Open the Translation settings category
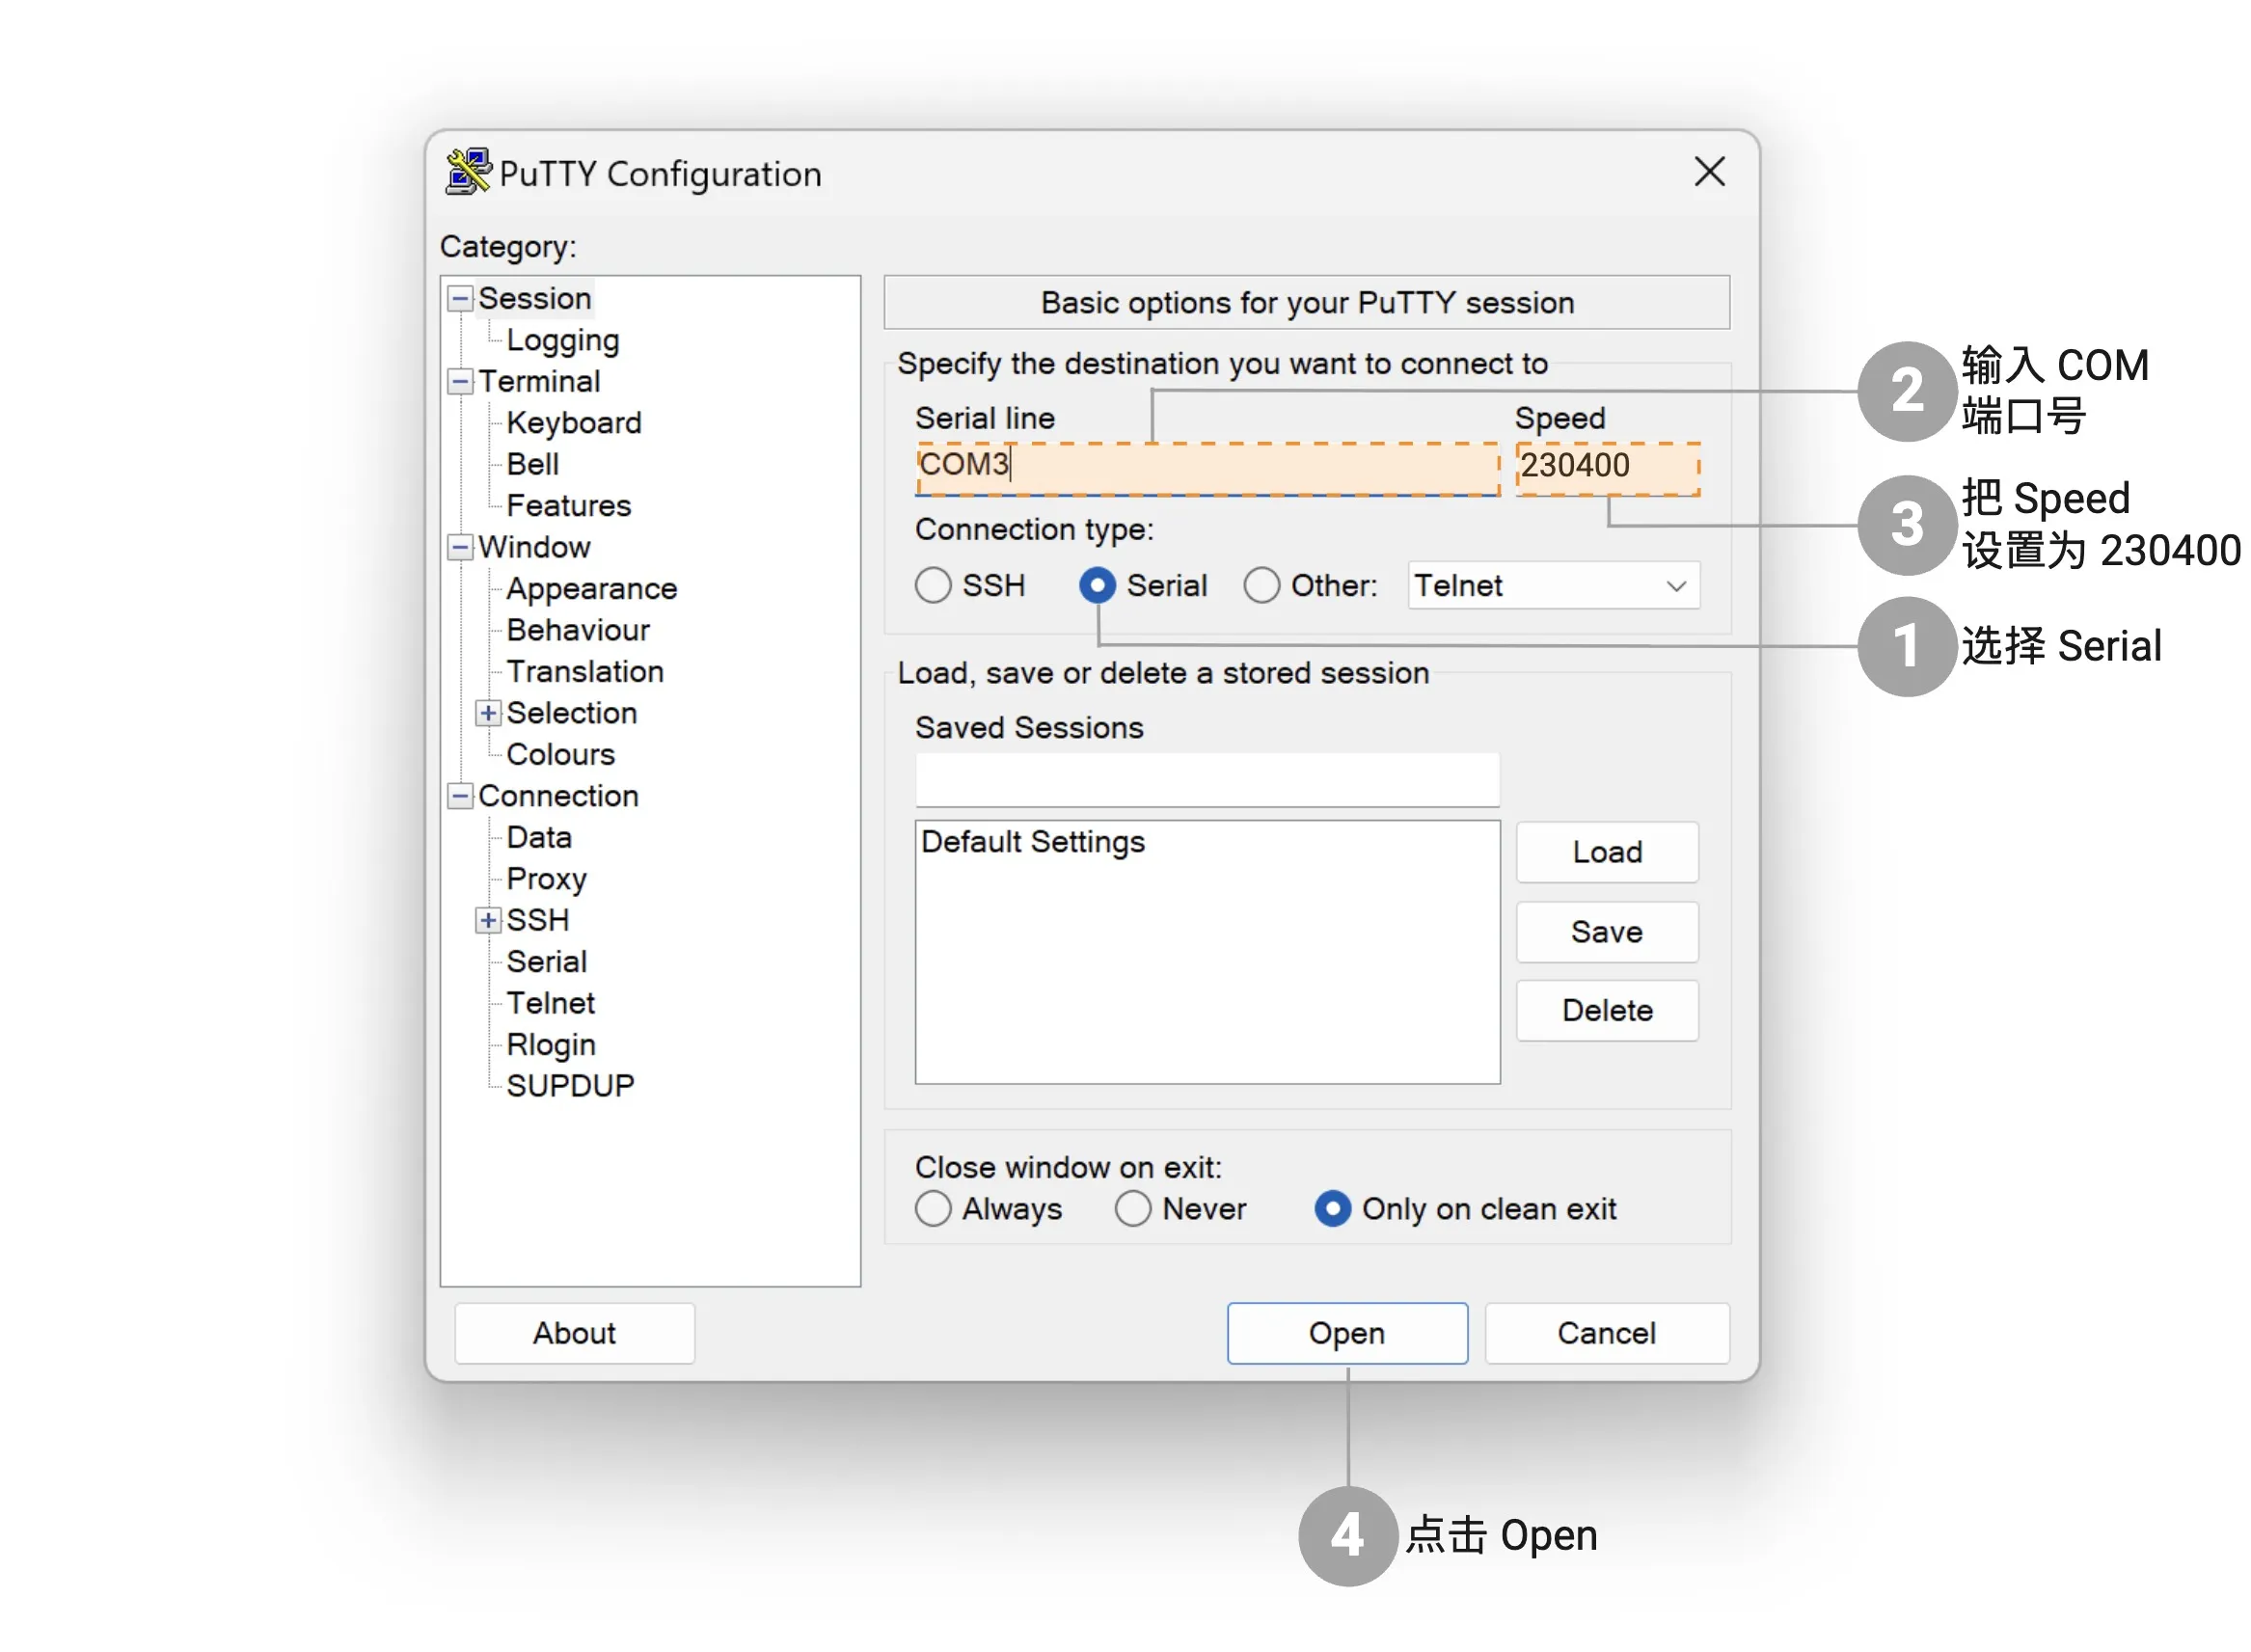The height and width of the screenshot is (1652, 2251). (584, 672)
